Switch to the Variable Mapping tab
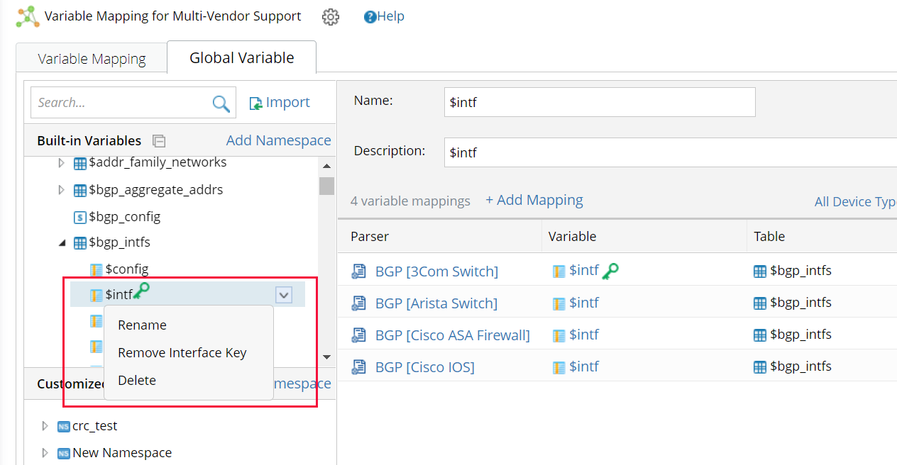 91,58
